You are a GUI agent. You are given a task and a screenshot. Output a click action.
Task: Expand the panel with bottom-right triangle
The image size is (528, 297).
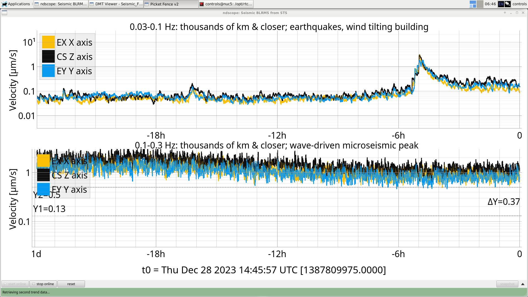tap(523, 284)
